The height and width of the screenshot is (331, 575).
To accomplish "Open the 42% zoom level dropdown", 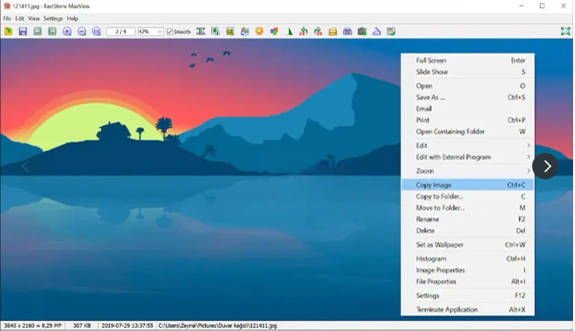I will click(x=160, y=32).
